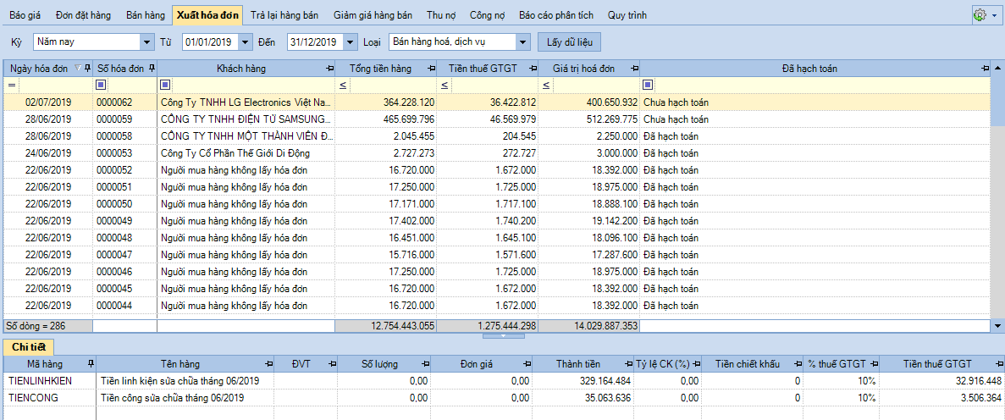Pin the Tỷ lệ CK (%) column

696,364
